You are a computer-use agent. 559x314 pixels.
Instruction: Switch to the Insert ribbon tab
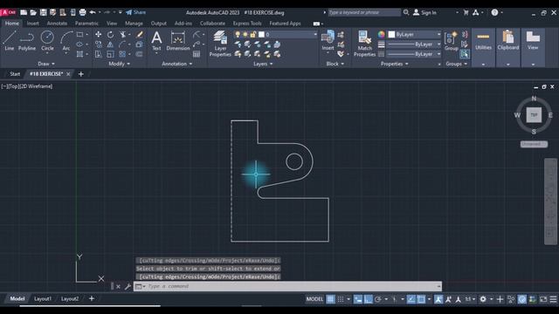pos(33,24)
